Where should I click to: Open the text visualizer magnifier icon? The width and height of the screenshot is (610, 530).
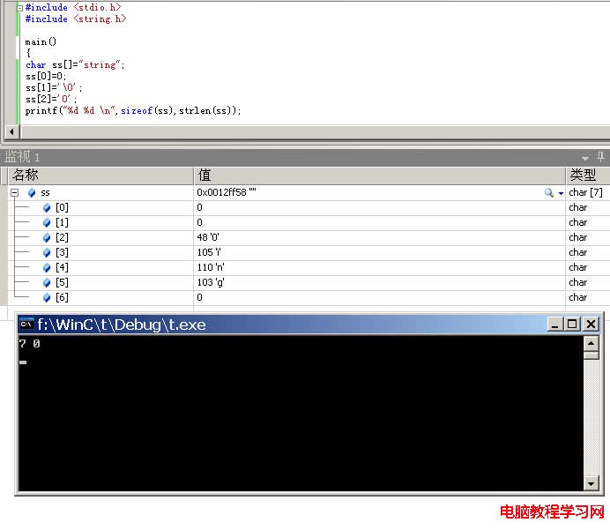pos(549,192)
